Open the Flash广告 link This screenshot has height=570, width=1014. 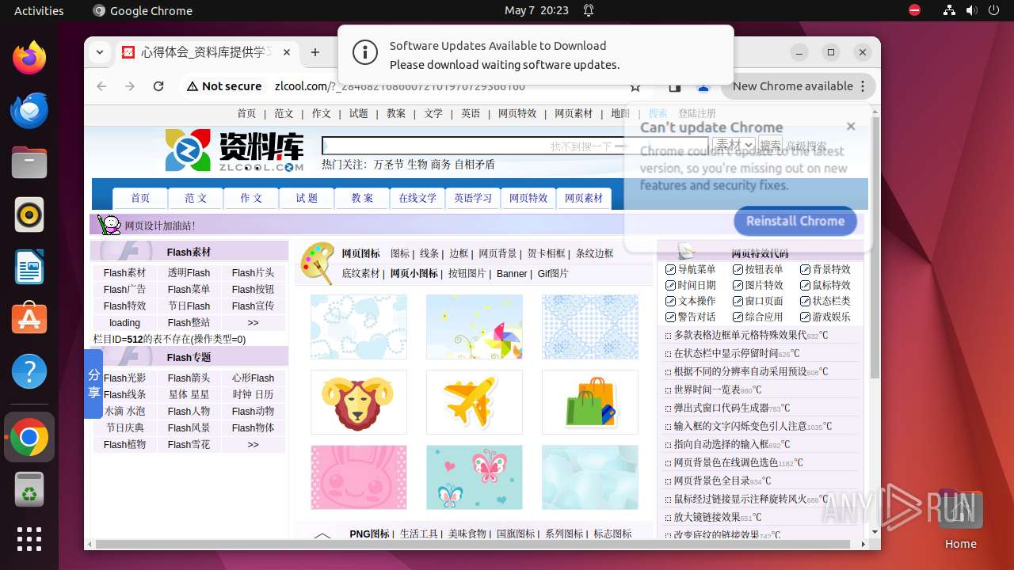pyautogui.click(x=124, y=290)
